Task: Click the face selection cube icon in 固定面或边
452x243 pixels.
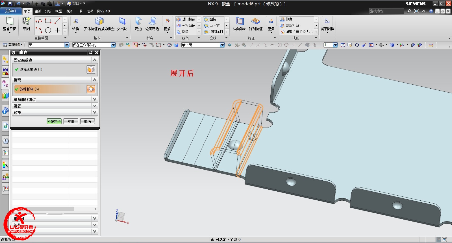Action: point(91,69)
